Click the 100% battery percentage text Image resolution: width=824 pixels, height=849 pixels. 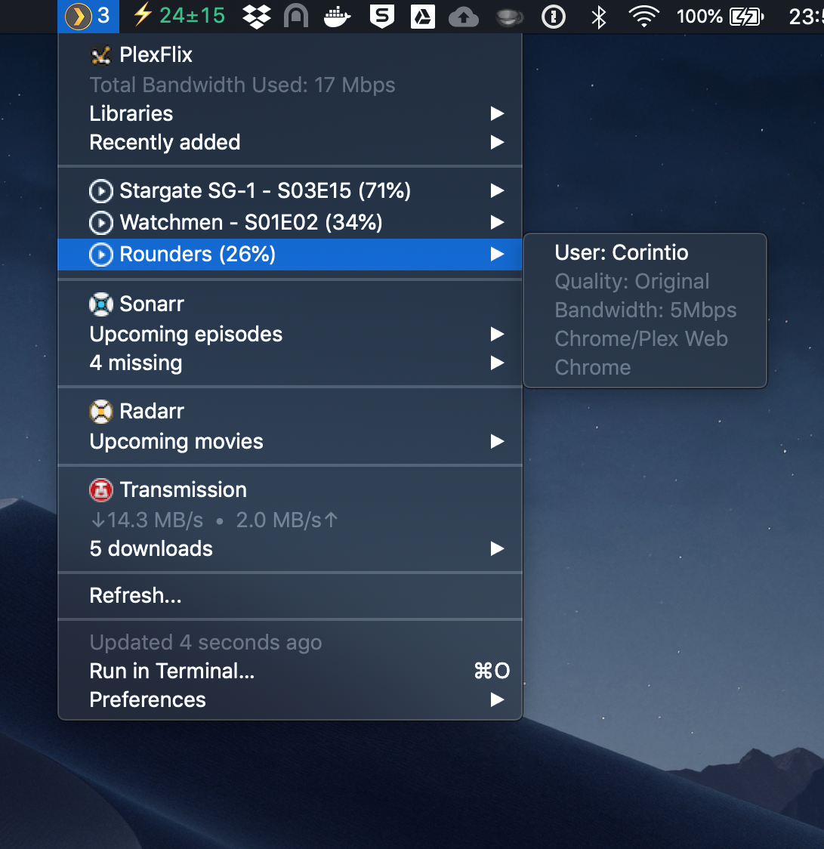pyautogui.click(x=699, y=17)
